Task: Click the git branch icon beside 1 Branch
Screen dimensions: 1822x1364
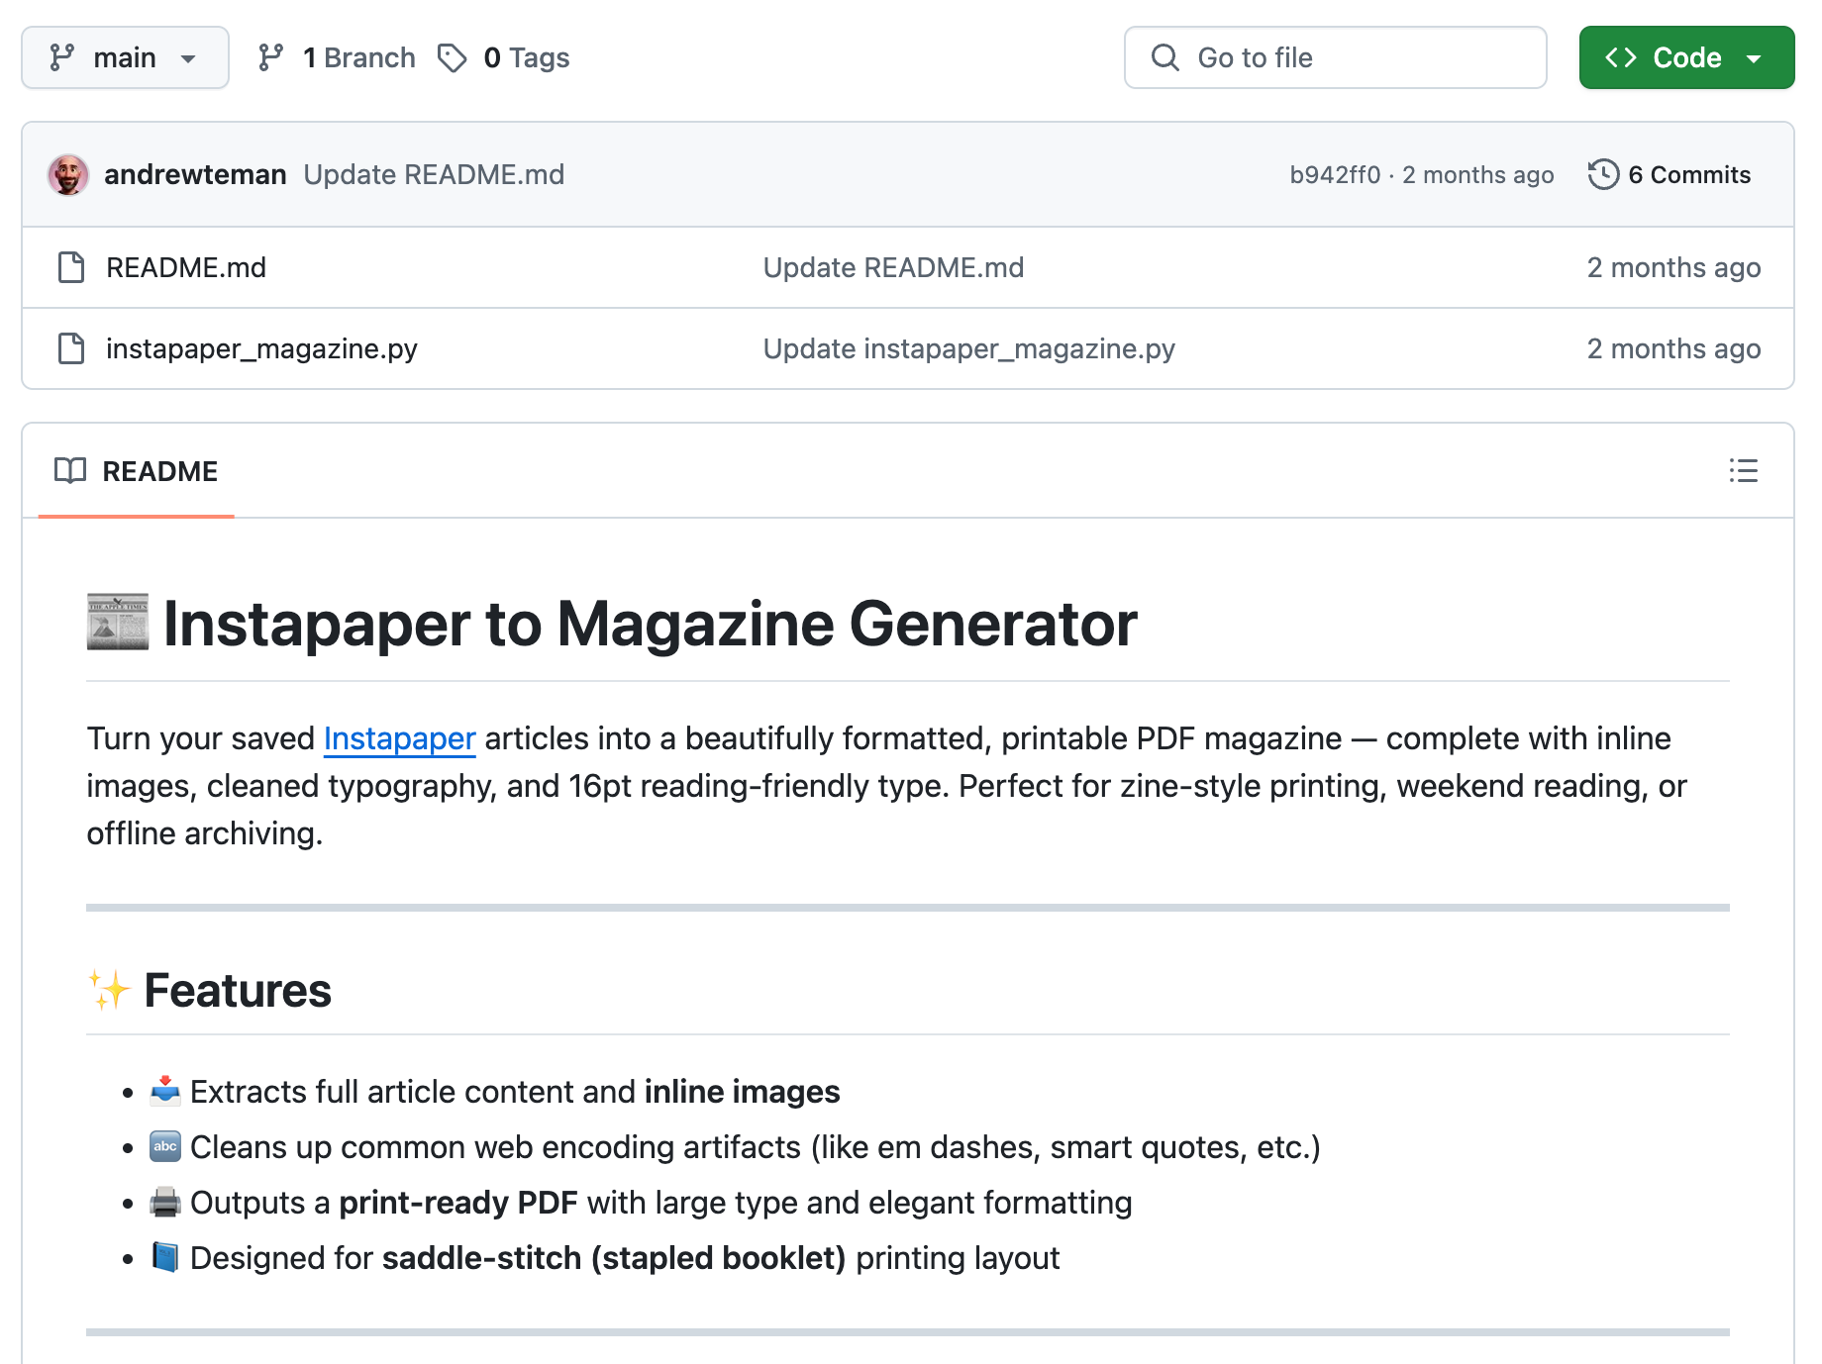Action: click(270, 57)
